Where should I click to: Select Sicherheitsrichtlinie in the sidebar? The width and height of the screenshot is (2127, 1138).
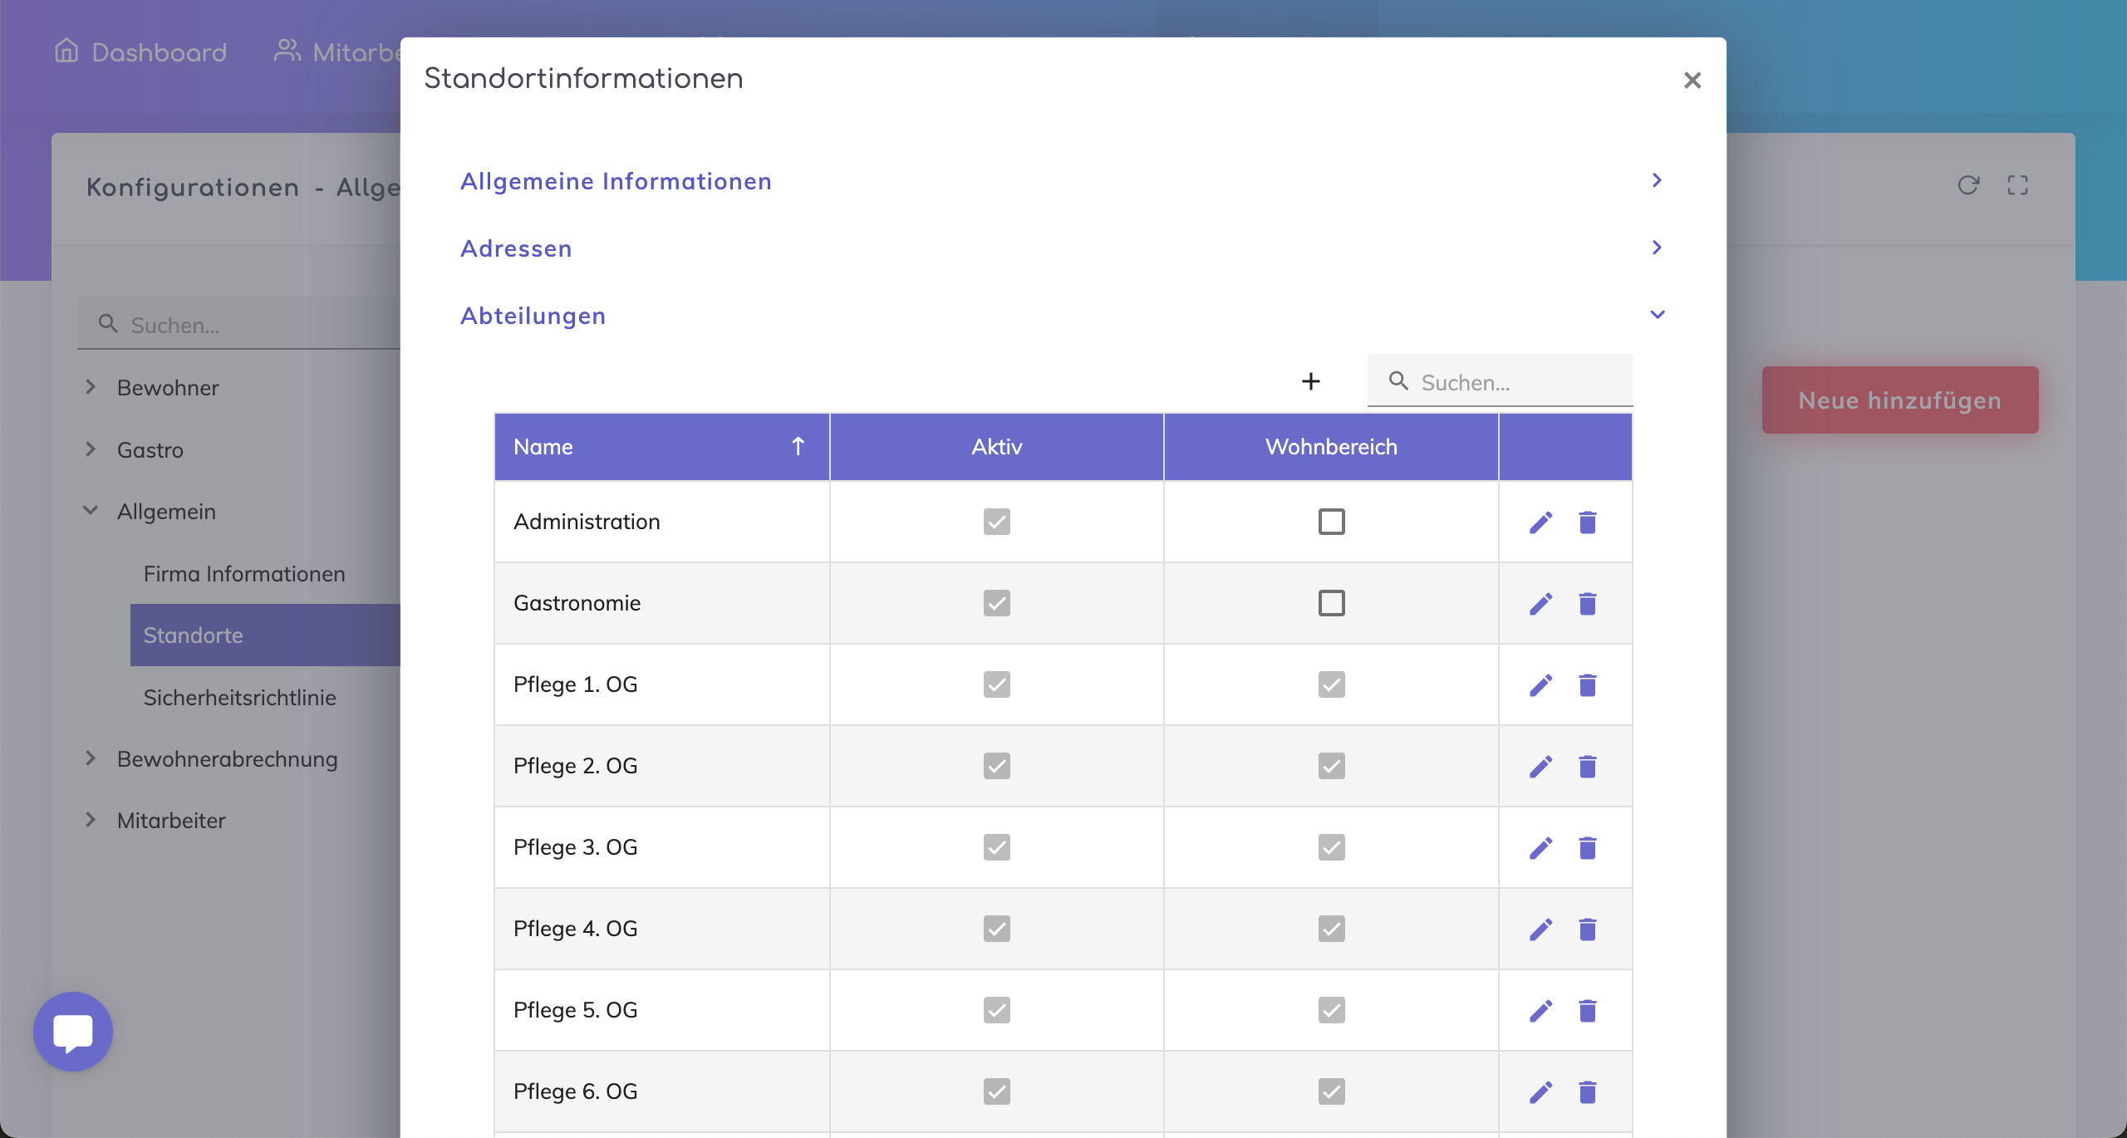(239, 698)
